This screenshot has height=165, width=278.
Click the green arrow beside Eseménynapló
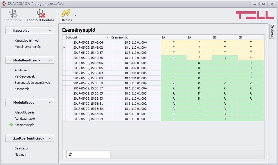[11, 125]
